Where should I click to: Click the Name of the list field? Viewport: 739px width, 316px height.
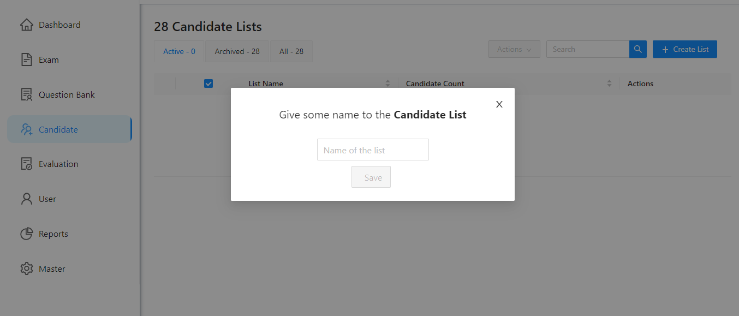[x=373, y=150]
